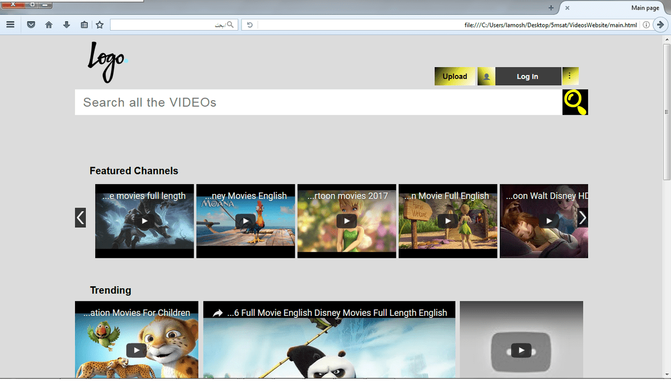The height and width of the screenshot is (383, 671).
Task: Click the share arrow on Kung Fu Panda video
Action: pos(218,313)
